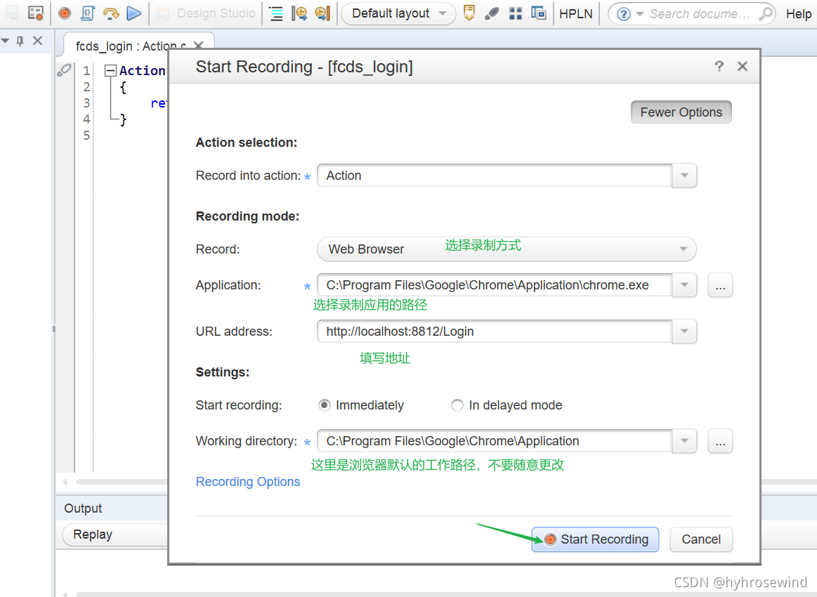The height and width of the screenshot is (597, 817).
Task: Click the Start Recording button
Action: [x=595, y=539]
